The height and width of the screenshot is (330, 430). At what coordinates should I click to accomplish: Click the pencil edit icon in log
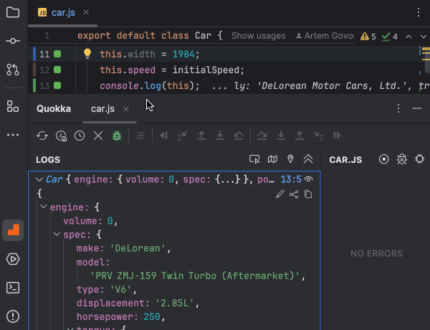(x=280, y=194)
